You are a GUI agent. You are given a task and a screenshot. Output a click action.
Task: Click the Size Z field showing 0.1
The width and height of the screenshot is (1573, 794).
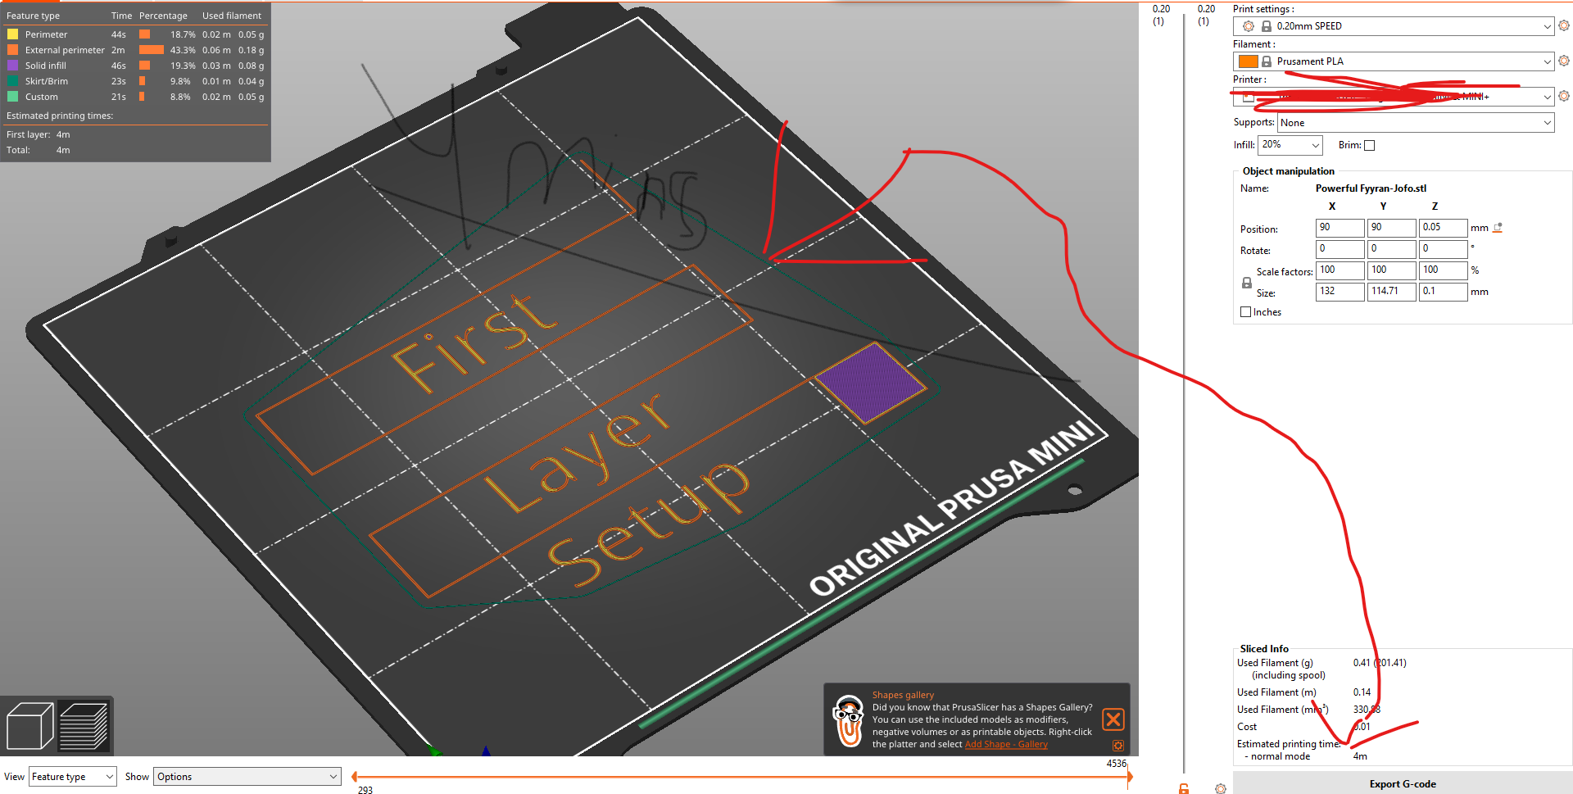[x=1443, y=292]
